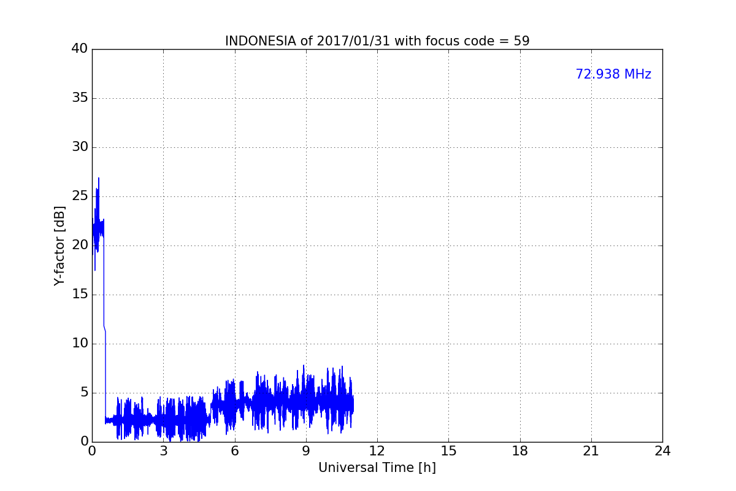Click the signal peak near 27 dB
The height and width of the screenshot is (491, 736).
tap(99, 179)
